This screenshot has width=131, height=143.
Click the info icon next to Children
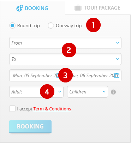113,92
